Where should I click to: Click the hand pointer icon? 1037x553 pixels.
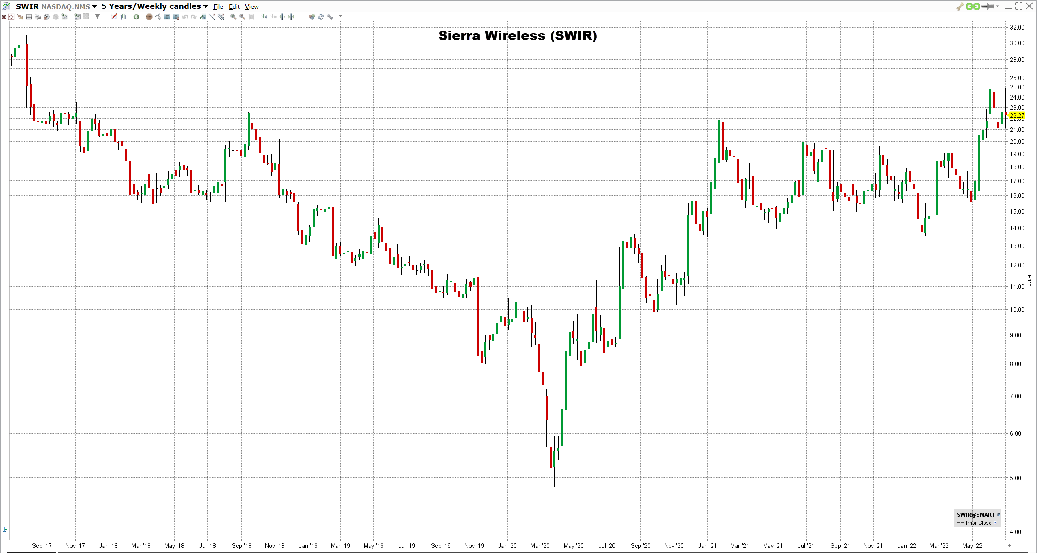pos(20,17)
